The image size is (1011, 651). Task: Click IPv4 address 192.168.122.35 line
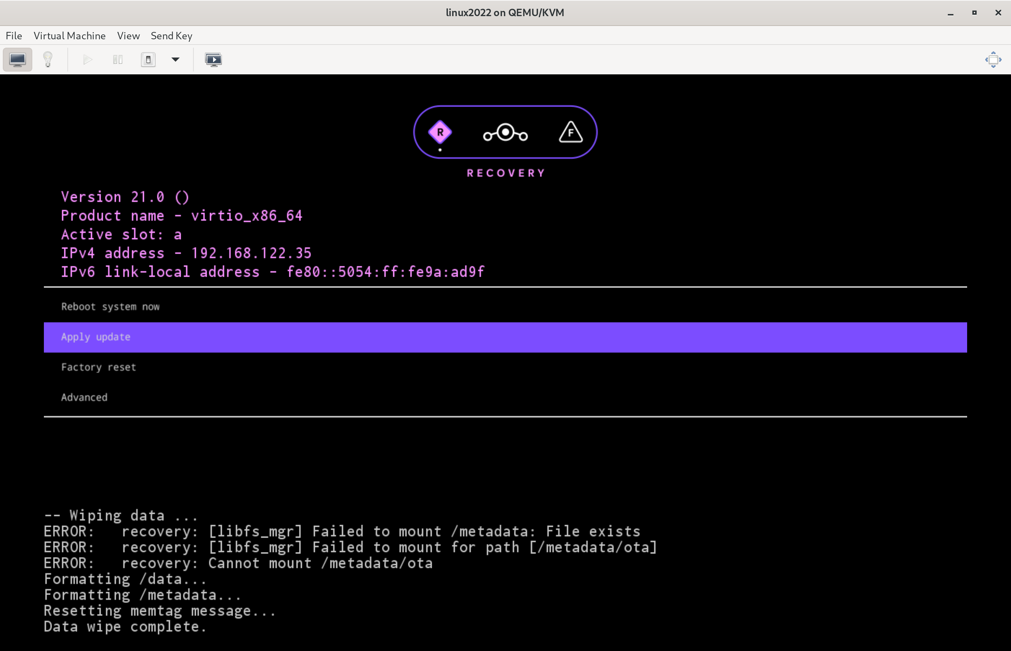[x=186, y=253]
